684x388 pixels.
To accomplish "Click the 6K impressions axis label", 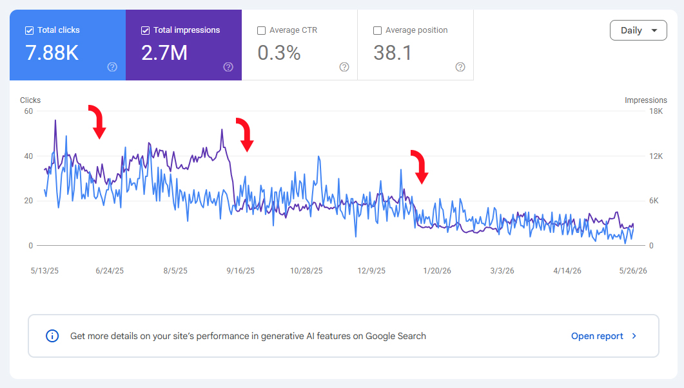I will (654, 201).
